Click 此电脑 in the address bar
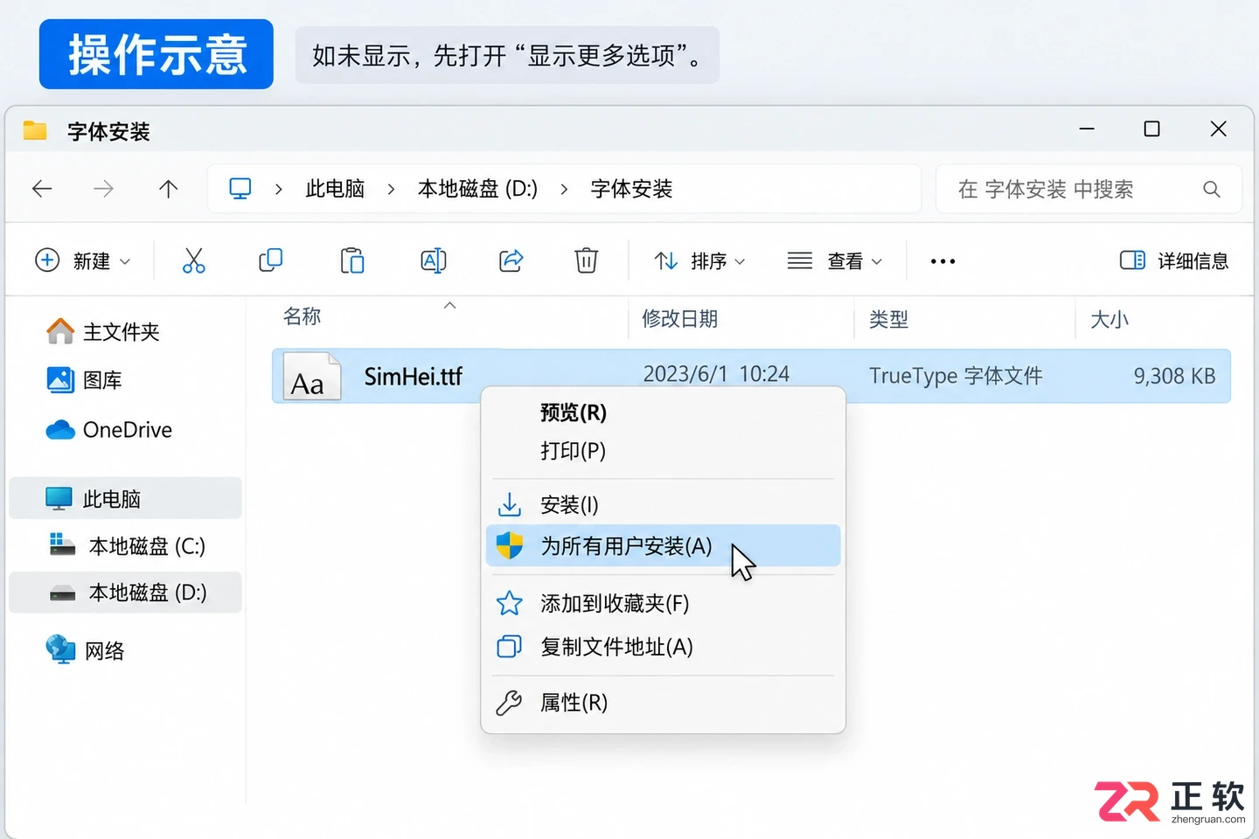Viewport: 1259px width, 839px height. tap(335, 189)
